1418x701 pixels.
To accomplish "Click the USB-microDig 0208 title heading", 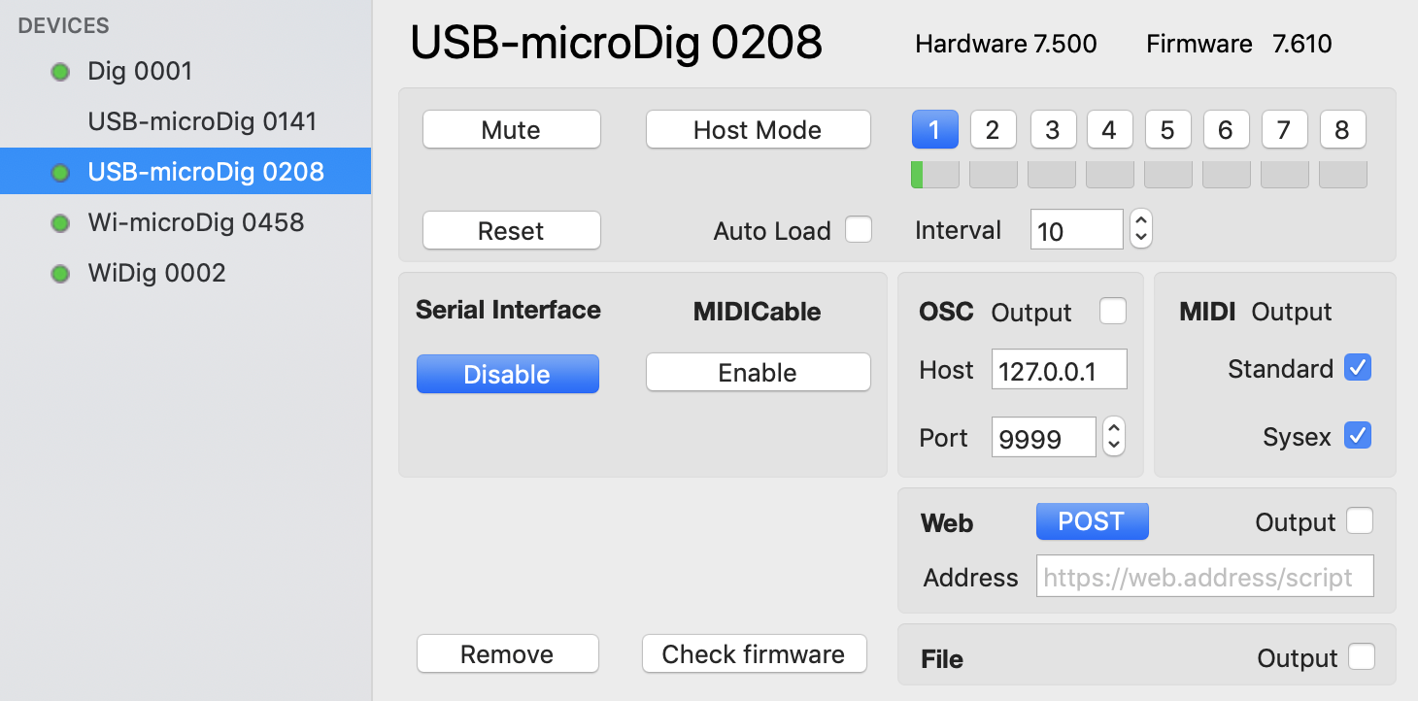I will (617, 43).
